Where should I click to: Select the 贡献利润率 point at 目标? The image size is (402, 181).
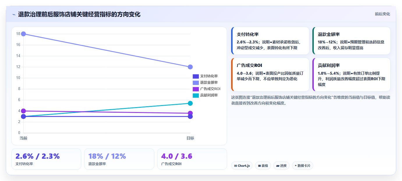[190, 103]
